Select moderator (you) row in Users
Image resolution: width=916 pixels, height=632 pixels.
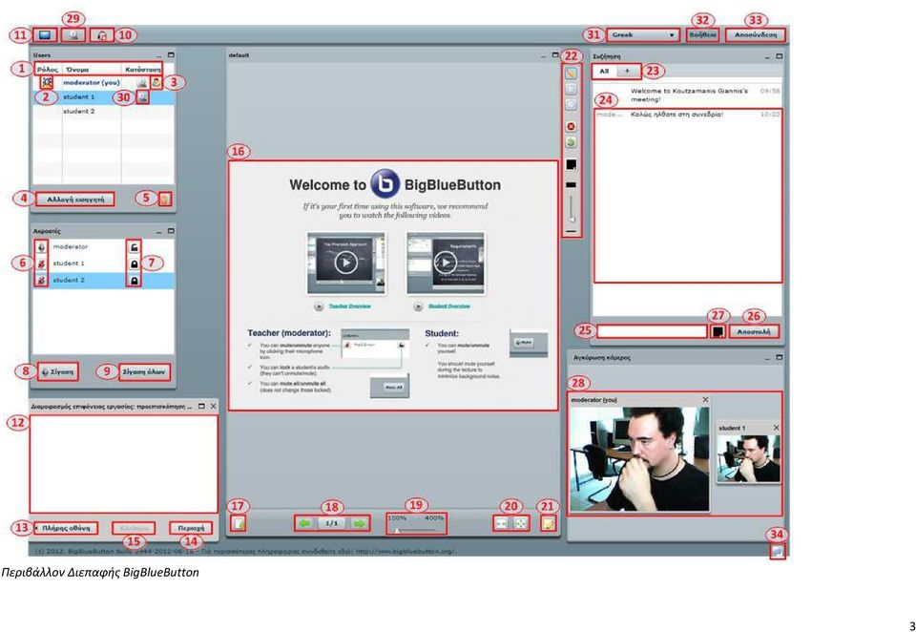(x=104, y=82)
